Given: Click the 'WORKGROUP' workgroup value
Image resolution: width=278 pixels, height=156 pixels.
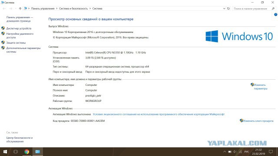Looking at the screenshot, I should tap(93, 101).
